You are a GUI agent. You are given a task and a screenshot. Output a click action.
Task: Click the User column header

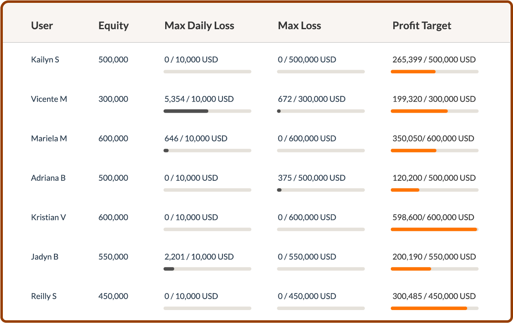point(42,26)
